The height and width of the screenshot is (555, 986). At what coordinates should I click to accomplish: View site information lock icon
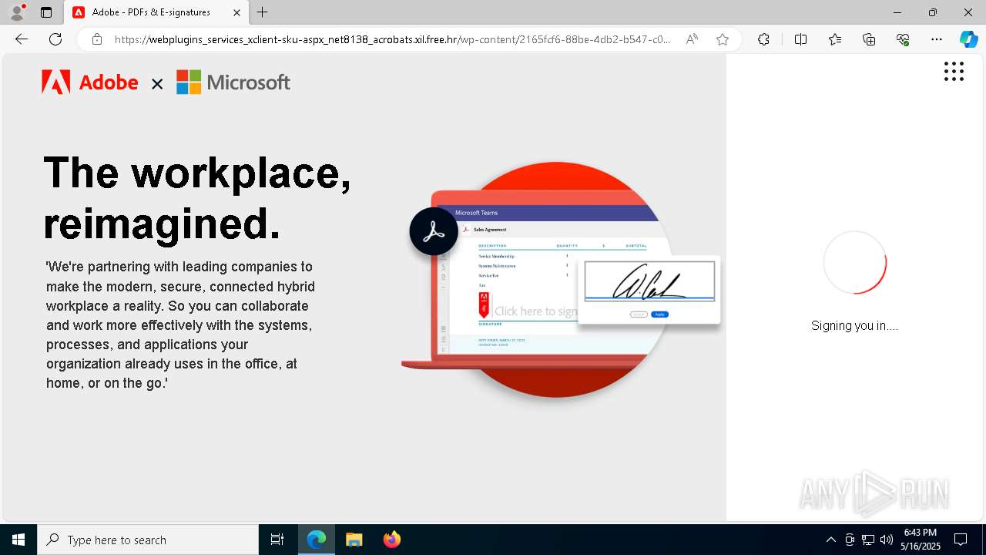pos(97,39)
